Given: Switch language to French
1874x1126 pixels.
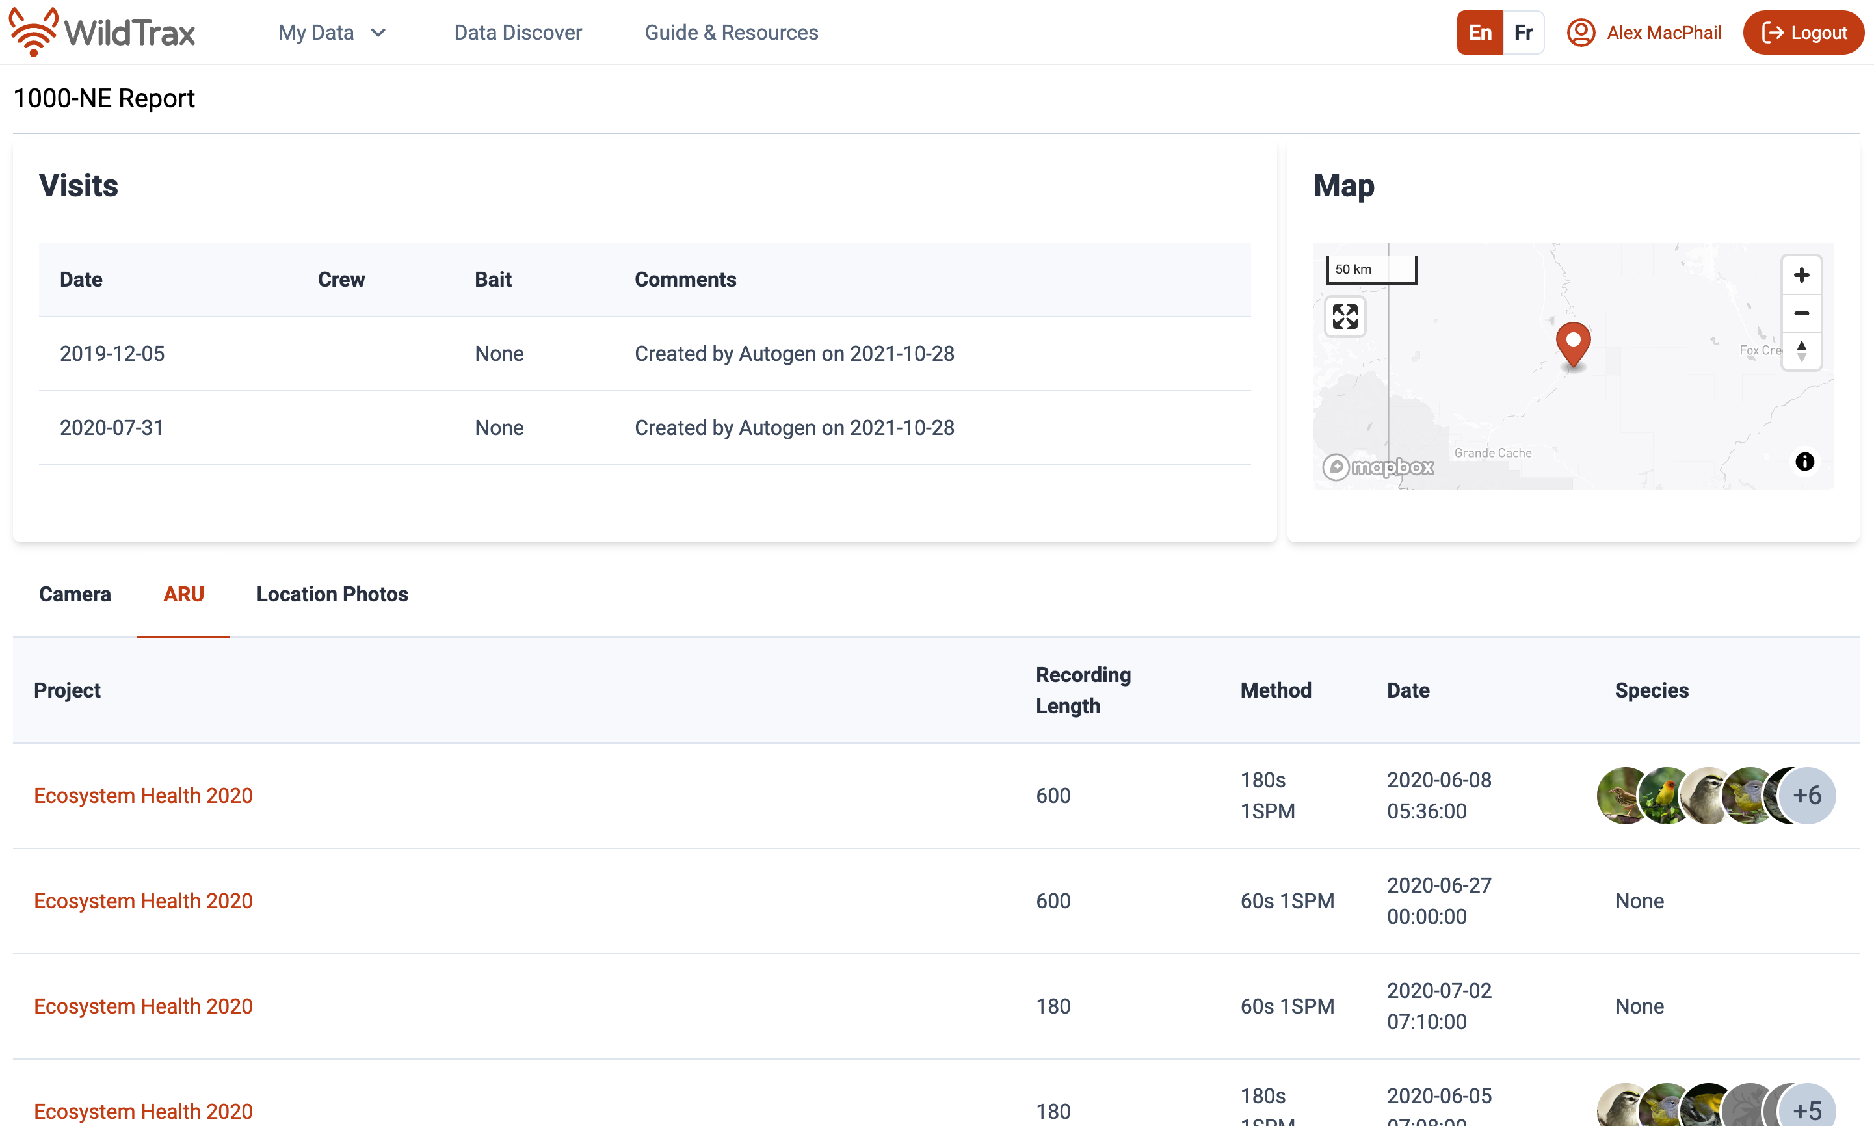Looking at the screenshot, I should coord(1523,33).
